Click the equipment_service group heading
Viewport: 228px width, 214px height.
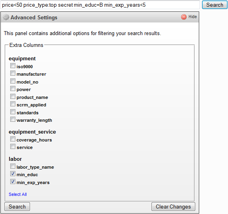pyautogui.click(x=32, y=132)
